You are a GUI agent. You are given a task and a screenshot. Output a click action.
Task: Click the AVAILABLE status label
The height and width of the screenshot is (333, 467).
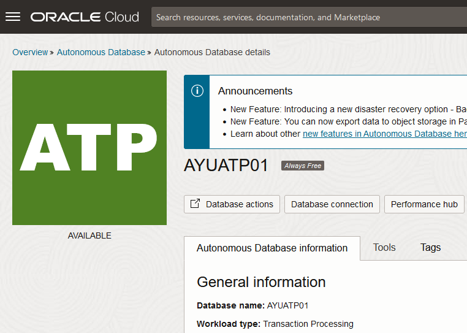click(x=89, y=235)
